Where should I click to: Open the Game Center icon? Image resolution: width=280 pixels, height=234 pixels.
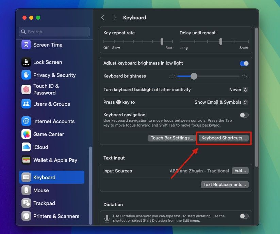[x=26, y=134]
